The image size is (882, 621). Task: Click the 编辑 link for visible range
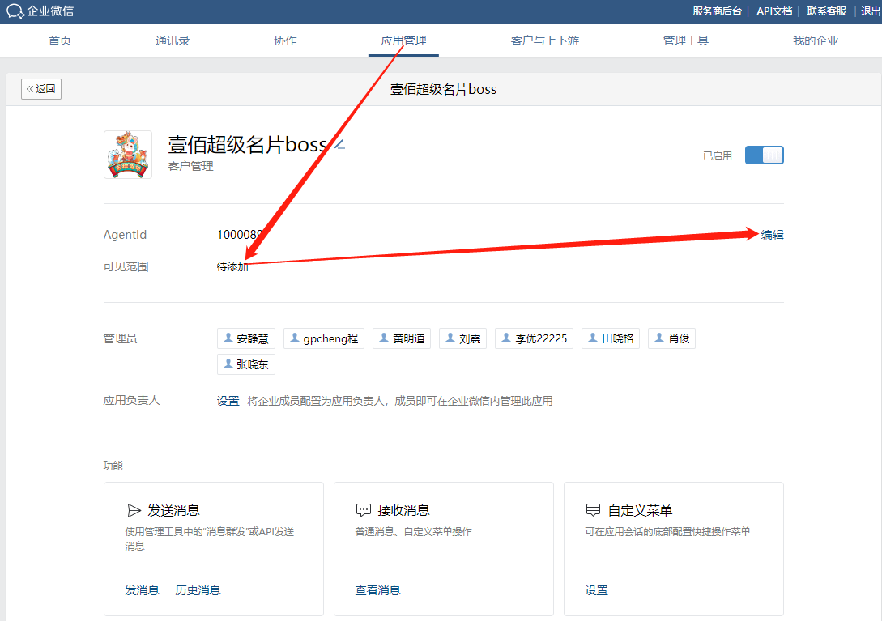(772, 235)
